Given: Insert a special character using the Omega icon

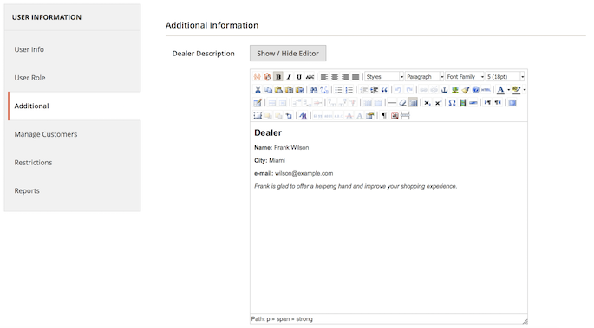Looking at the screenshot, I should point(452,103).
